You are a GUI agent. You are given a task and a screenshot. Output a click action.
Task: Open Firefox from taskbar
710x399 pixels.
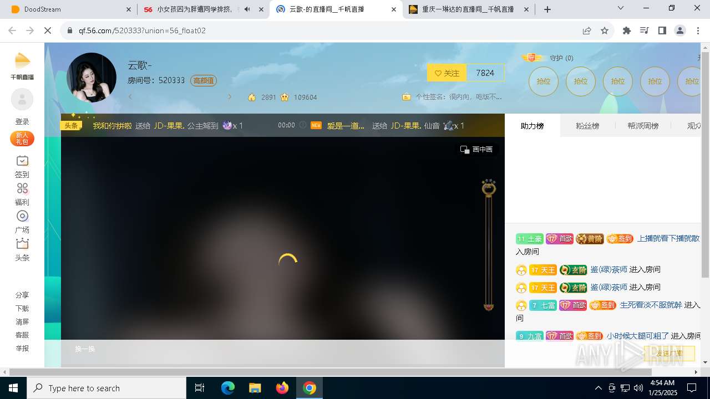point(282,388)
